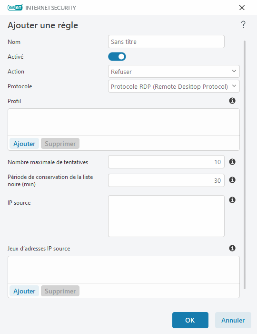Viewport: 257px width, 334px height.
Task: Expand the Protocole dropdown with RDP selected
Action: click(174, 86)
